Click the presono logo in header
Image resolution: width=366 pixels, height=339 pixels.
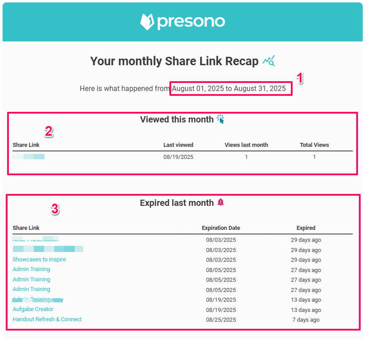pos(182,22)
